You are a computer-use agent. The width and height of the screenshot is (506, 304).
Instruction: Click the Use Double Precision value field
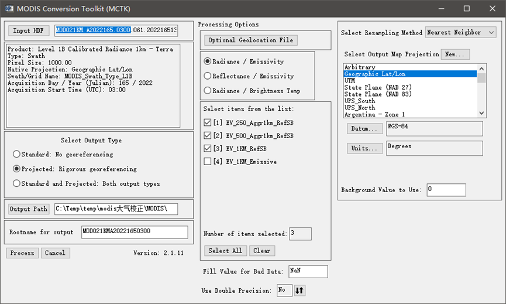tap(285, 291)
